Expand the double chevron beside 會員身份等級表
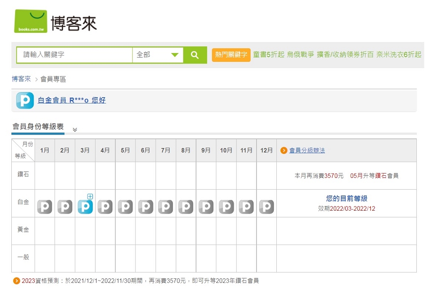Image resolution: width=429 pixels, height=288 pixels. coord(75,129)
